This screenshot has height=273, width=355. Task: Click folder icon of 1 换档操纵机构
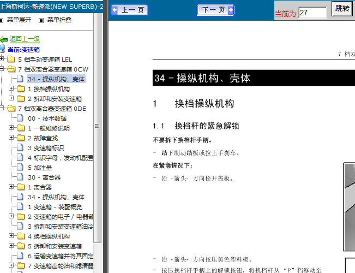(21, 88)
